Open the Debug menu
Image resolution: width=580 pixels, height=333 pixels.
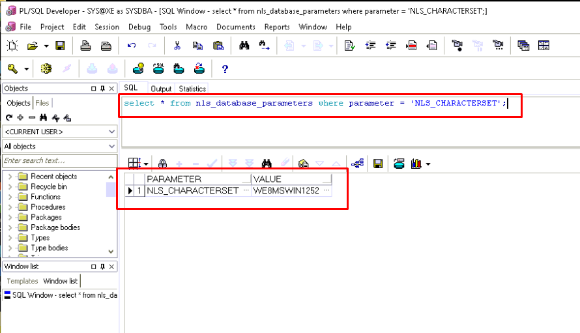click(x=139, y=27)
